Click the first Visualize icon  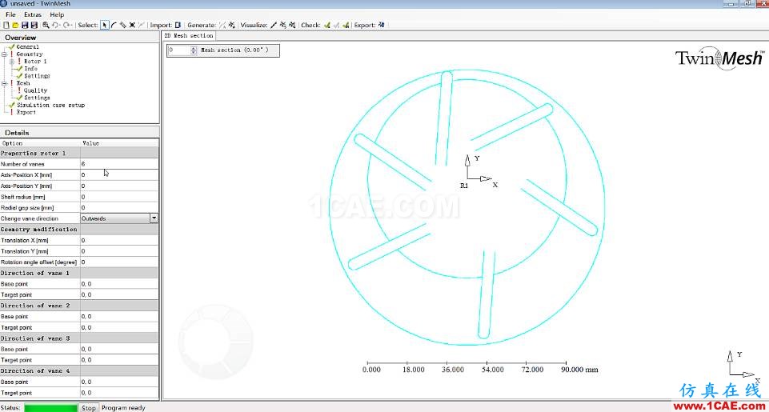click(x=274, y=25)
